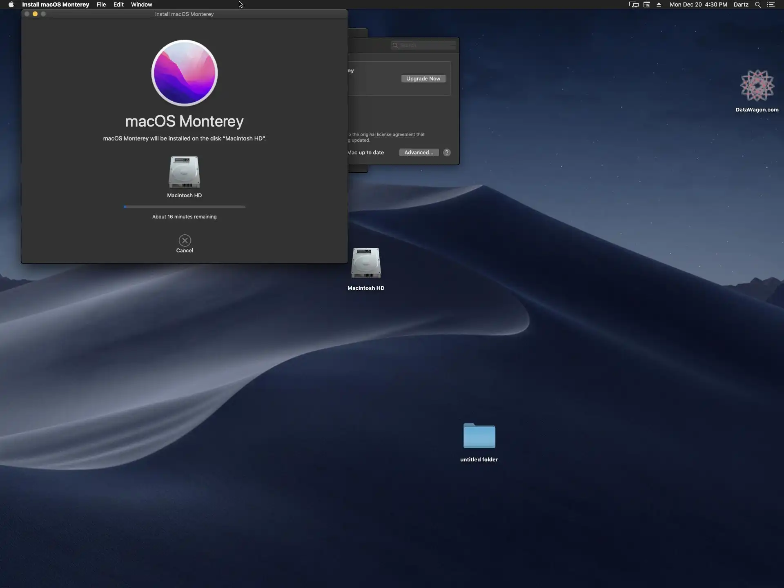
Task: Click the help question mark button
Action: [x=447, y=152]
